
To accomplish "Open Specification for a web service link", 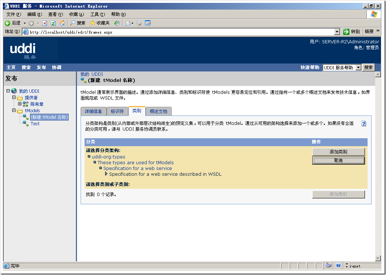I will coord(138,168).
